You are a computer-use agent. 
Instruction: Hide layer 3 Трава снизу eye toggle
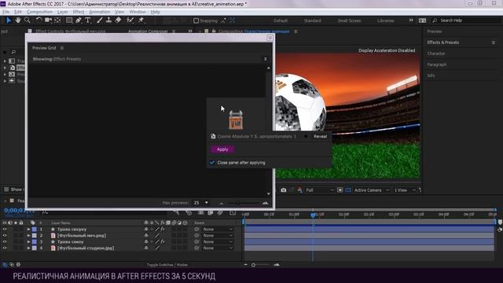5,242
